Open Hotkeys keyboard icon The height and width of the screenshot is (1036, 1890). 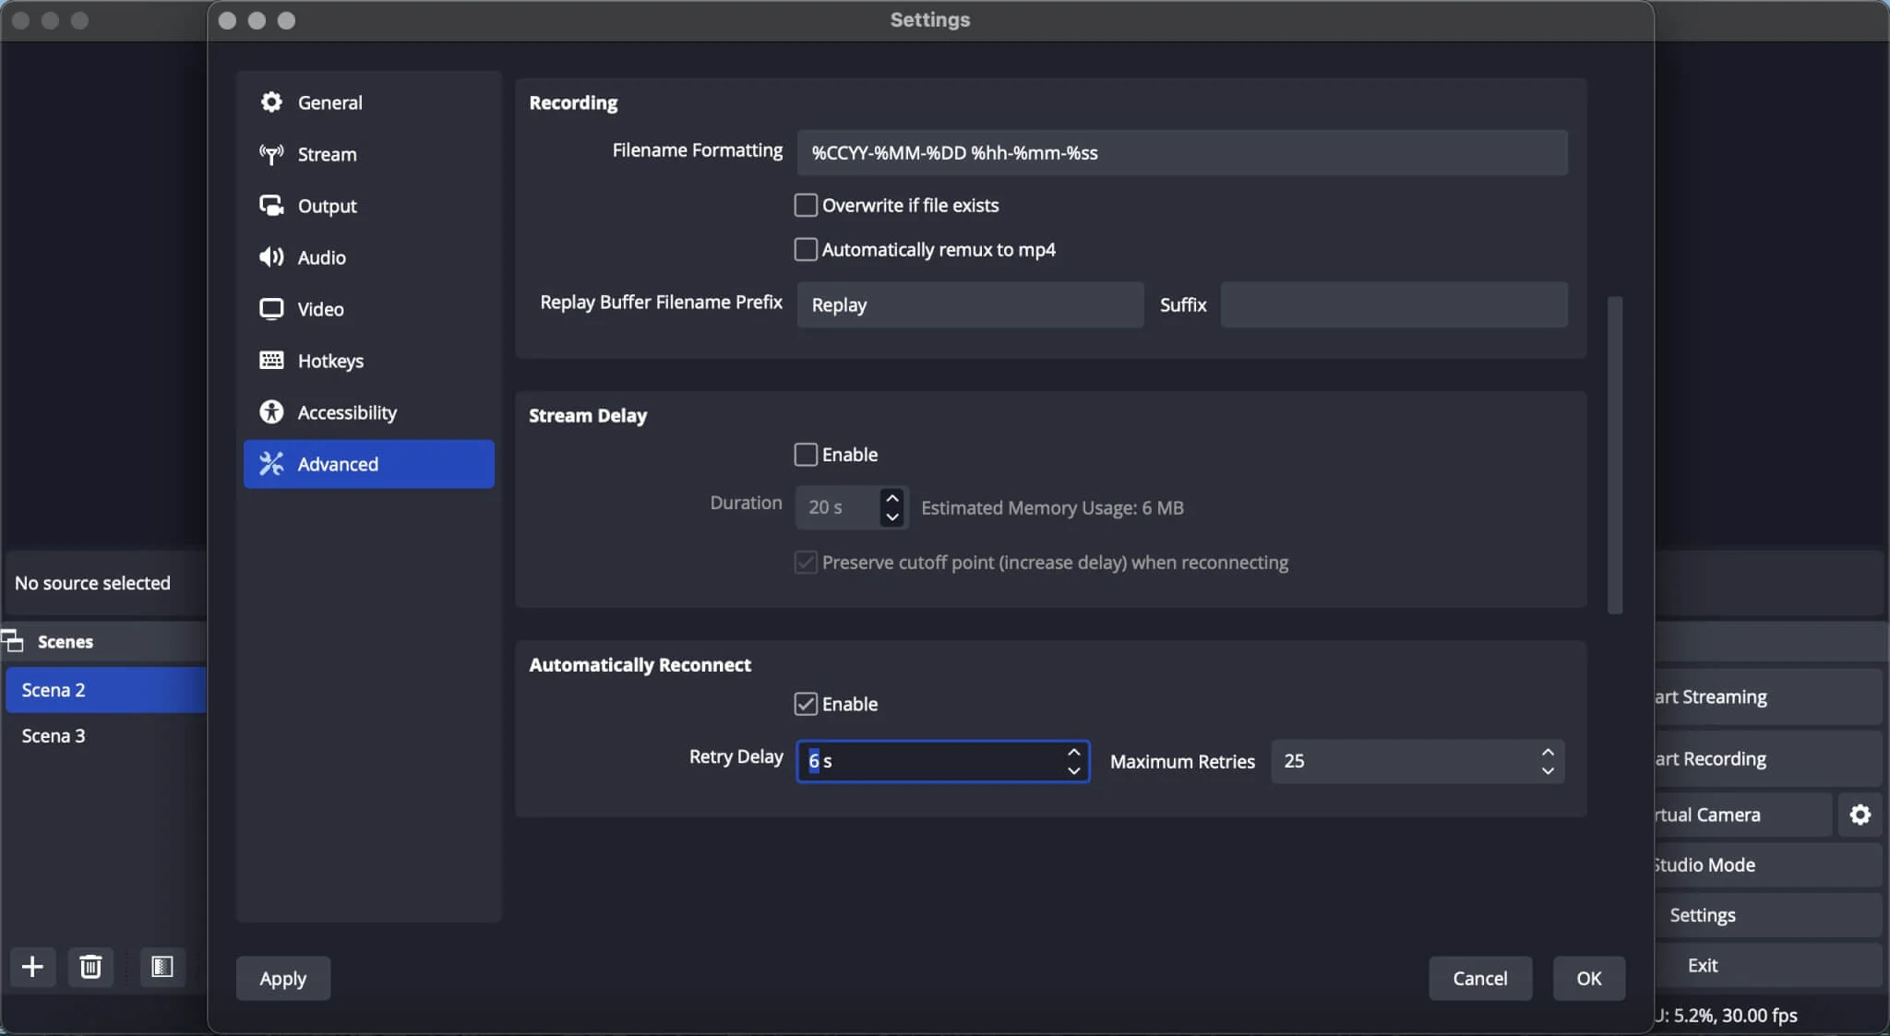[x=270, y=361]
